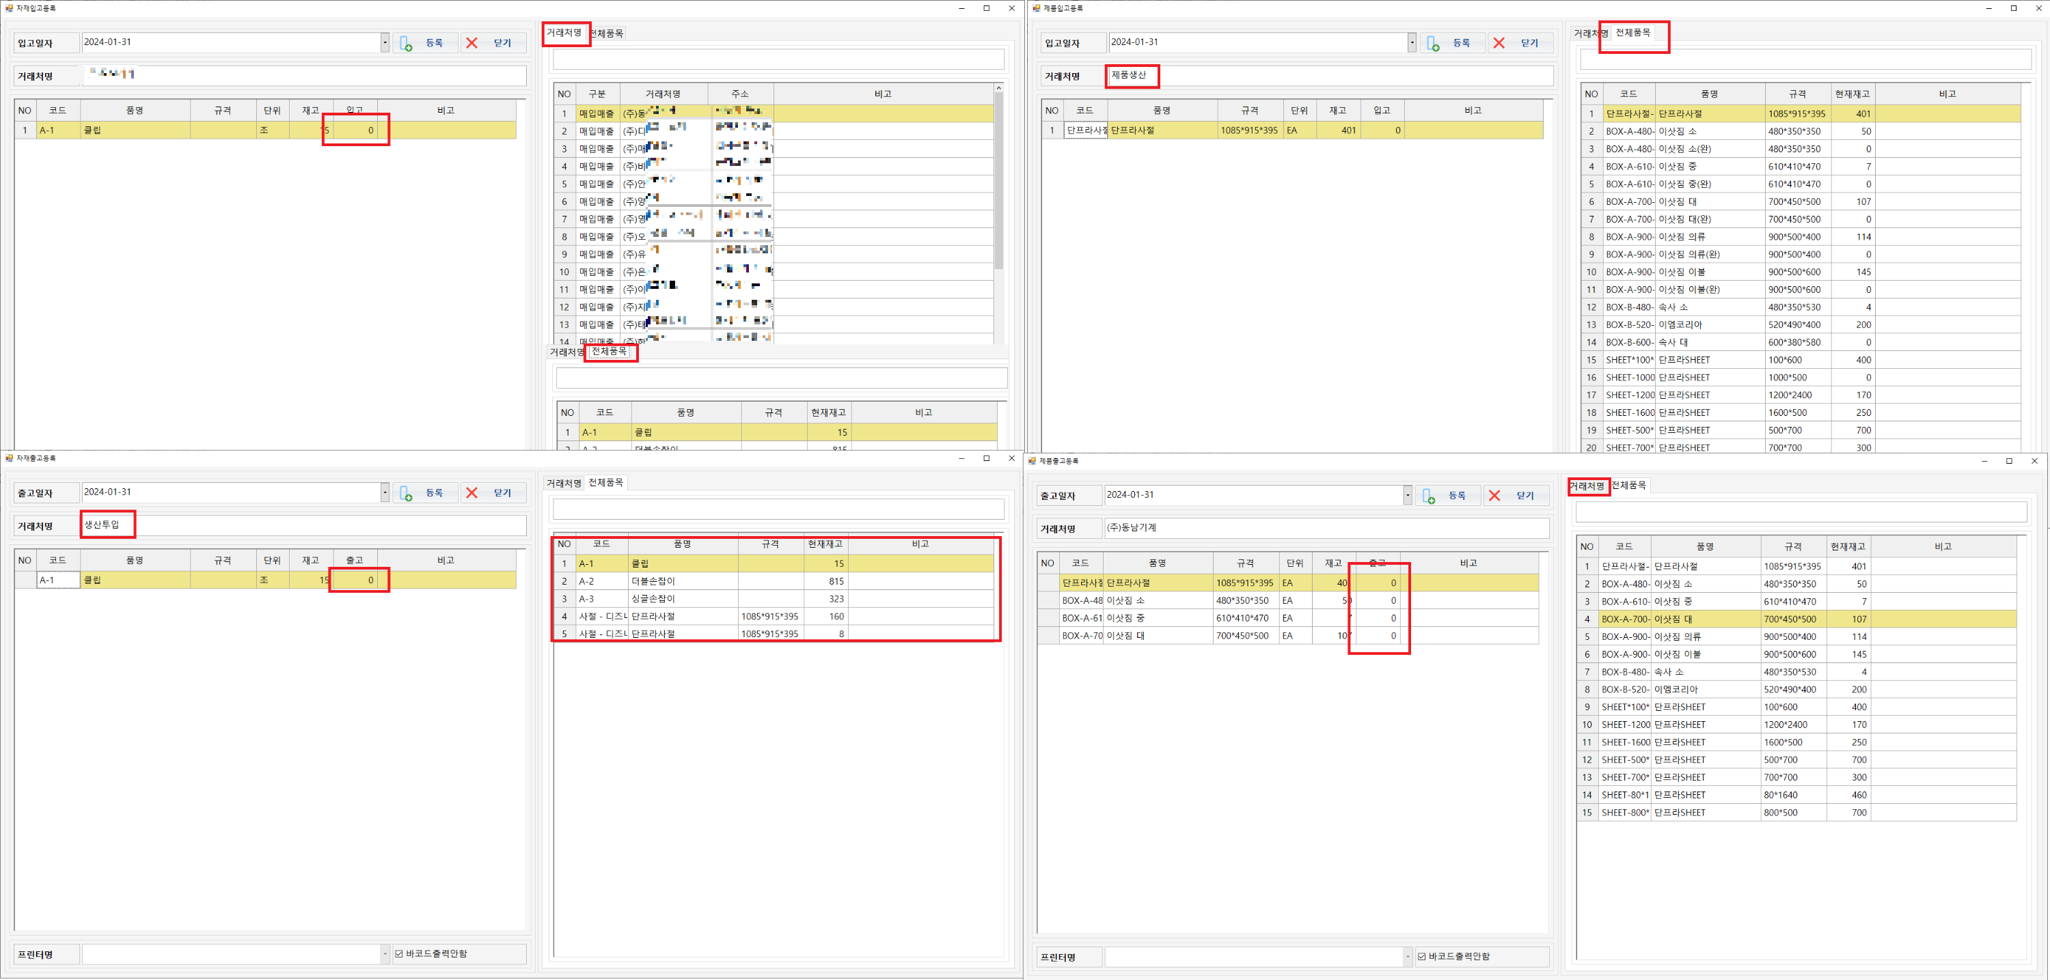This screenshot has width=2050, height=980.
Task: Click 등록 icon in 자재출고등록 window
Action: (x=406, y=493)
